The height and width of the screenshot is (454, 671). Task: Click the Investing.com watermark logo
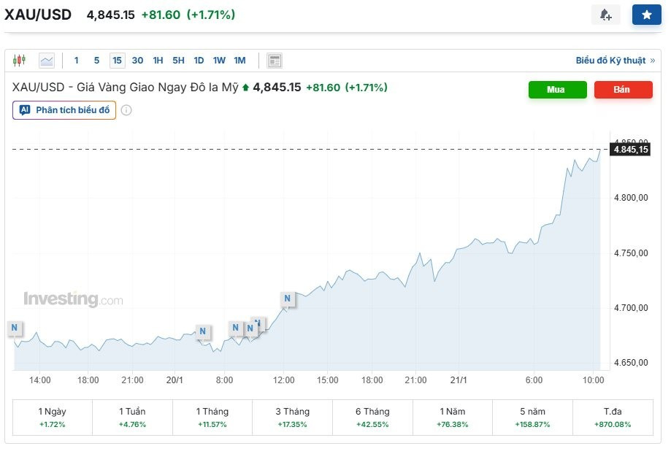pyautogui.click(x=73, y=299)
